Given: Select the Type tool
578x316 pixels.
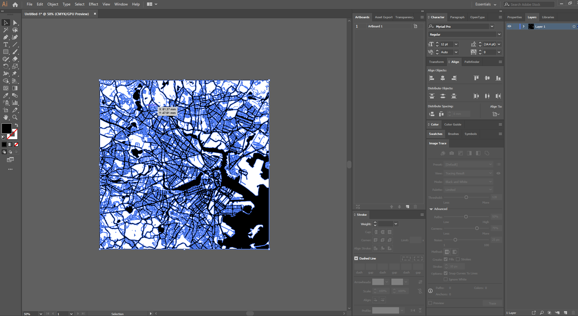Looking at the screenshot, I should (5, 44).
